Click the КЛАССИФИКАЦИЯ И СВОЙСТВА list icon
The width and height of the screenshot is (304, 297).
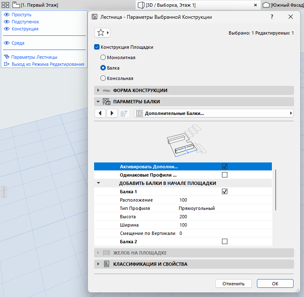point(107,264)
